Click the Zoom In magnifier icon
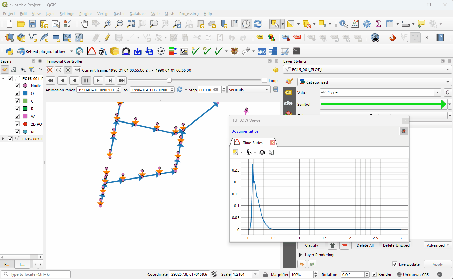The image size is (453, 279). pyautogui.click(x=108, y=24)
